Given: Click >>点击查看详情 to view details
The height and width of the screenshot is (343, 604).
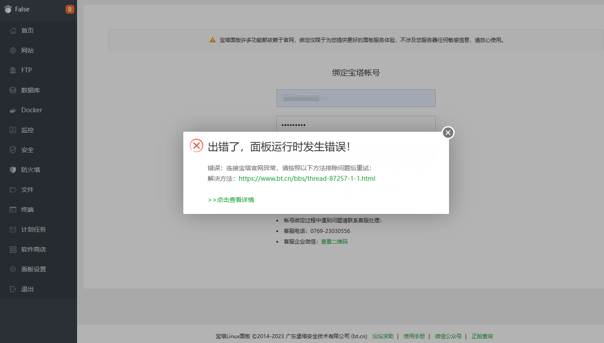Looking at the screenshot, I should (231, 200).
